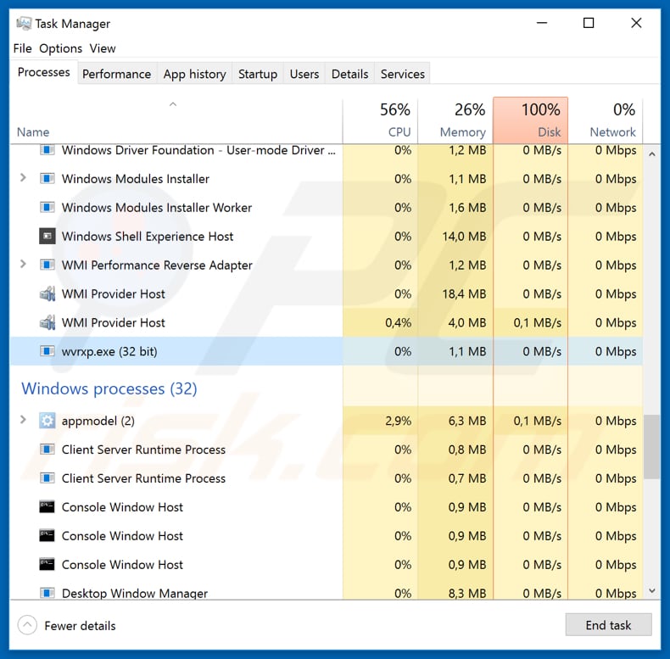Sort by the Network column header
The width and height of the screenshot is (670, 659).
pyautogui.click(x=606, y=120)
